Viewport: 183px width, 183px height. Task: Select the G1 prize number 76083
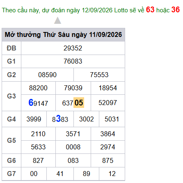click(73, 61)
